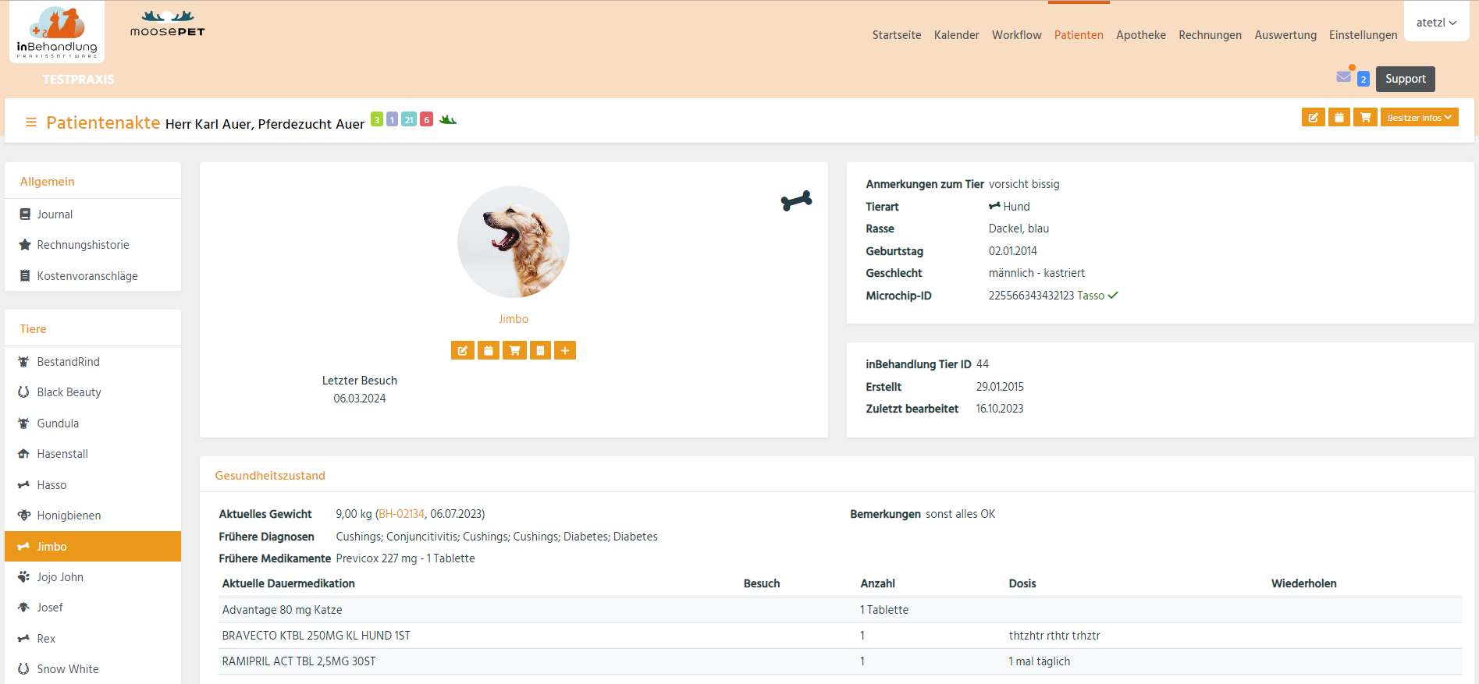Open Kostenvoranschläge in sidebar
Viewport: 1479px width, 684px height.
pyautogui.click(x=93, y=276)
